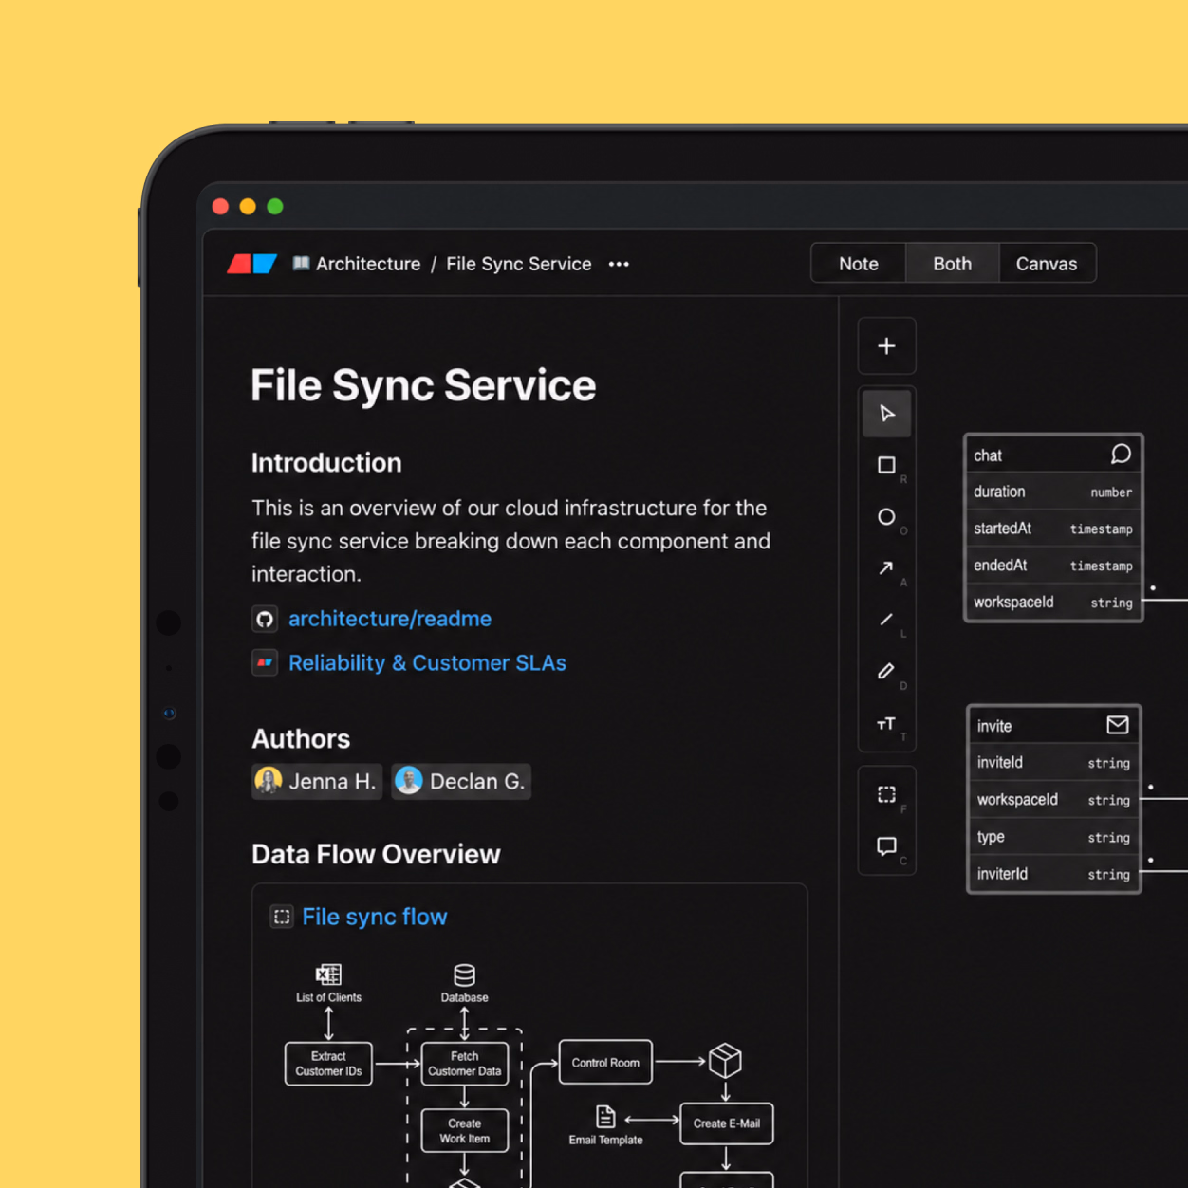Select the Comment tool

click(886, 846)
